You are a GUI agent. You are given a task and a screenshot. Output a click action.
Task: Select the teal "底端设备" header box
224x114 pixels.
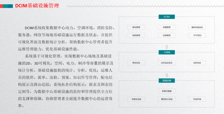[x=166, y=80]
